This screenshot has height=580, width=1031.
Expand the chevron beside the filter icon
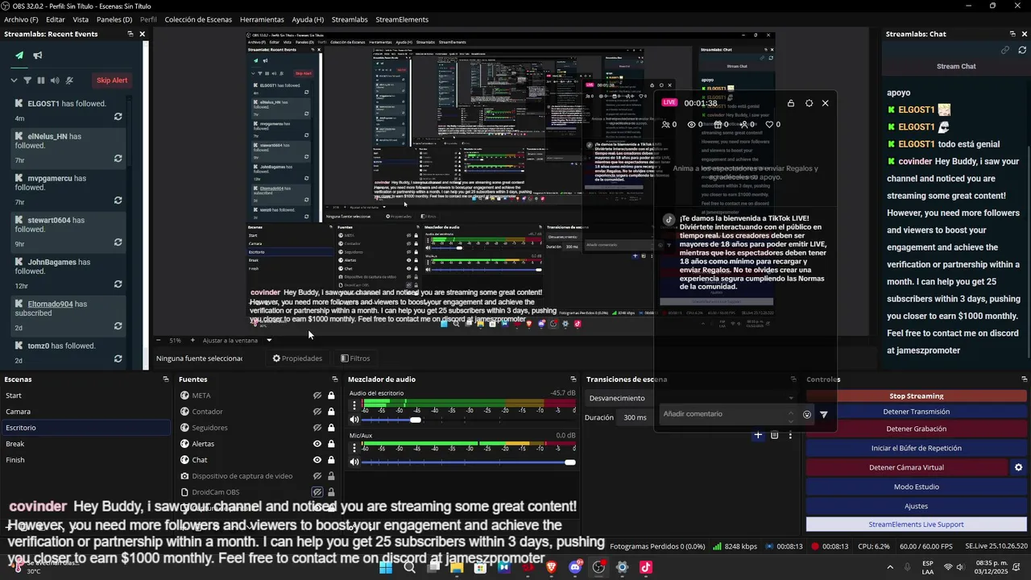coord(14,81)
